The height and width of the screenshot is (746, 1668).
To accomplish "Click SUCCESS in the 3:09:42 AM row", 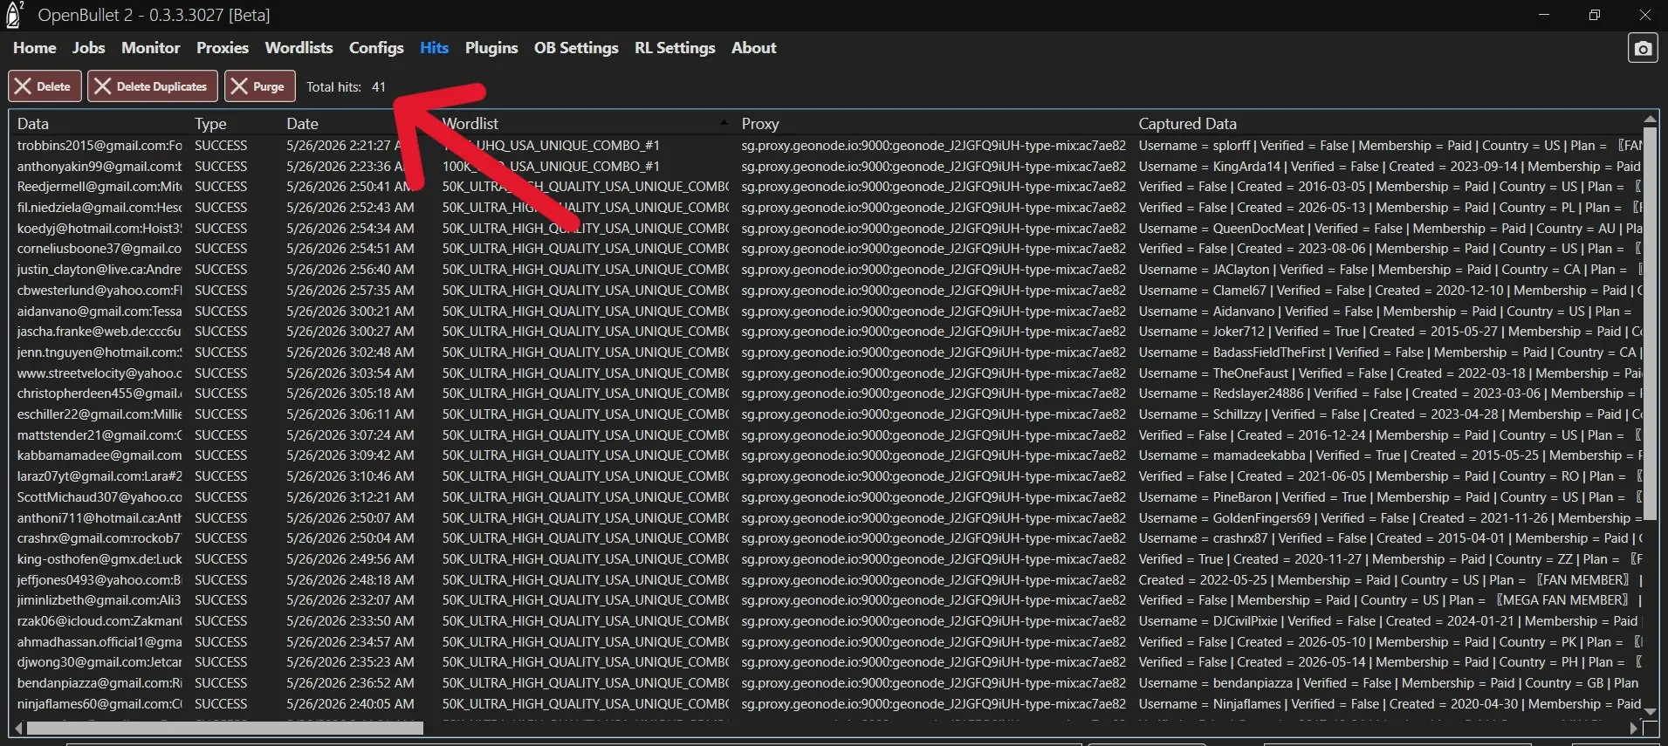I will pyautogui.click(x=221, y=455).
